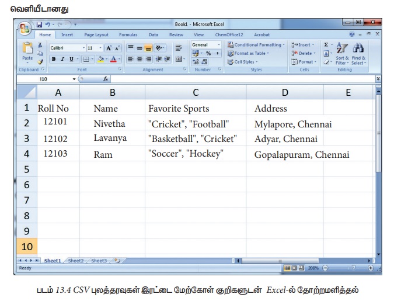
Task: Toggle Italic formatting
Action: (62, 59)
